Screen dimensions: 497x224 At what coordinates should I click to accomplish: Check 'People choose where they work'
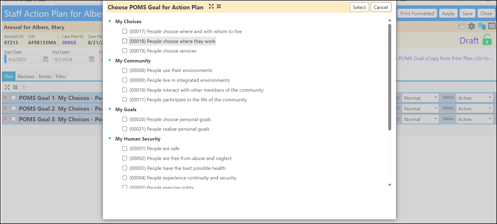point(125,41)
